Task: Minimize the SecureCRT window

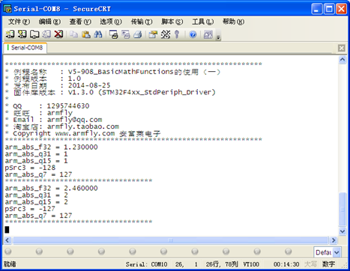Action: 317,9
